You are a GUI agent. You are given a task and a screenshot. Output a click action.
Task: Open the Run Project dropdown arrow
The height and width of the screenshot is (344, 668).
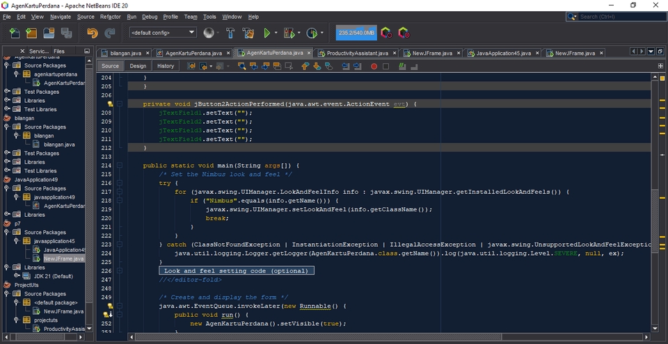pyautogui.click(x=276, y=33)
